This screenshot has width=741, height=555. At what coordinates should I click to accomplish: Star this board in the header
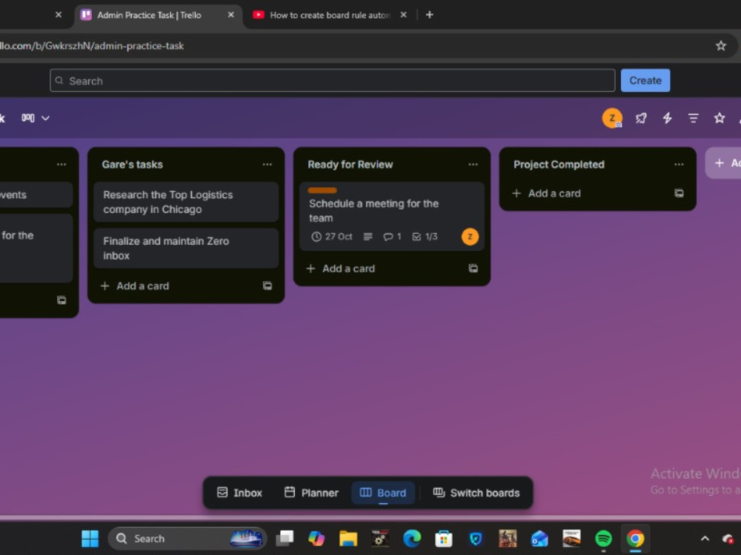[x=720, y=118]
